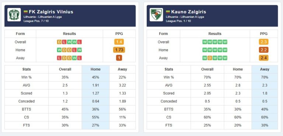The image size is (283, 136).
Task: Open the Kauno Zalgiris team title
Action: [x=188, y=12]
